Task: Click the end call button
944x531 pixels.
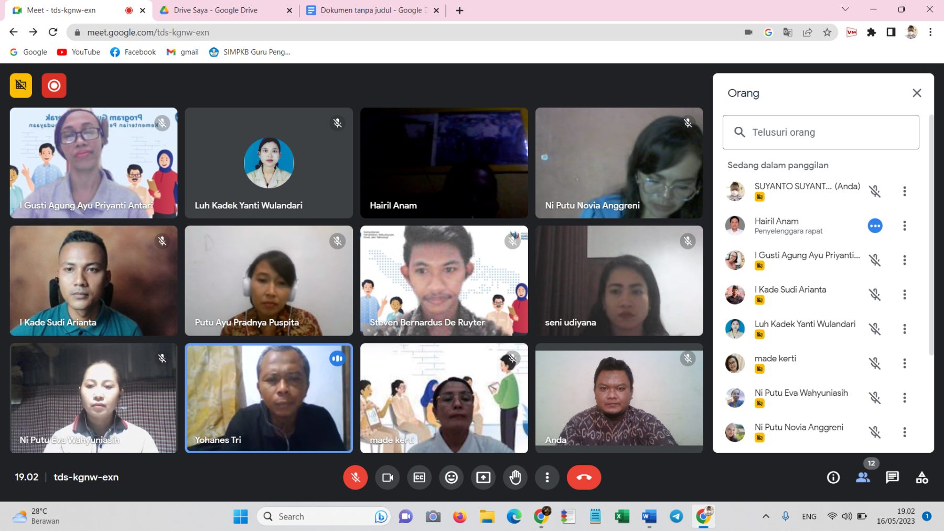Action: coord(583,477)
